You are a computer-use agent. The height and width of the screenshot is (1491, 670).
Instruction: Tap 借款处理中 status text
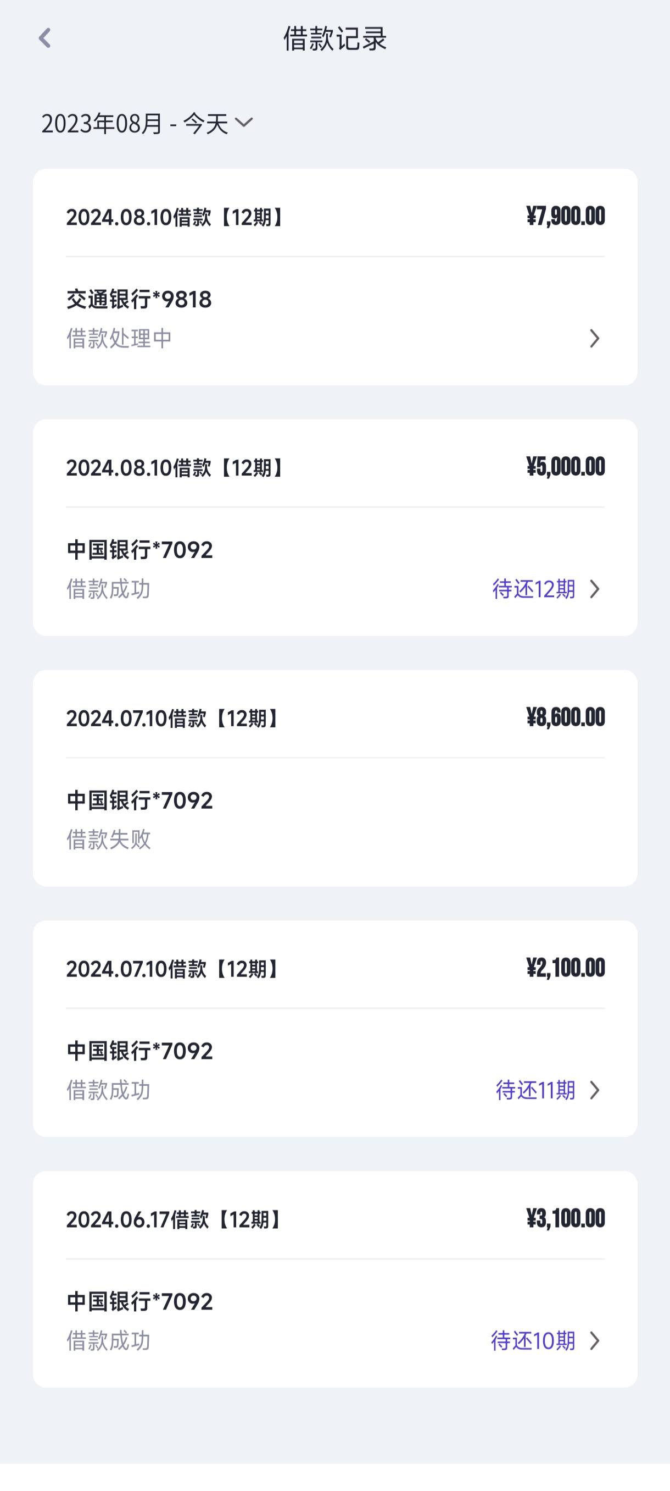point(119,338)
